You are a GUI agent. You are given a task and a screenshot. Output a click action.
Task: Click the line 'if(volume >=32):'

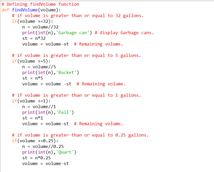point(32,21)
